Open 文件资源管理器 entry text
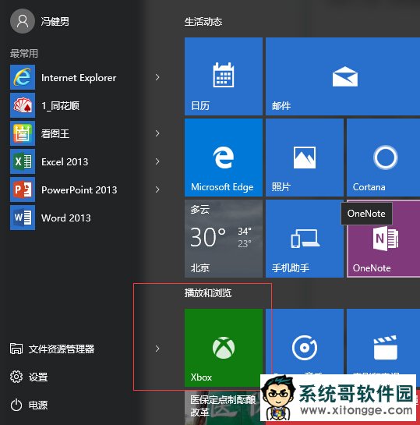420x425 pixels. point(62,349)
